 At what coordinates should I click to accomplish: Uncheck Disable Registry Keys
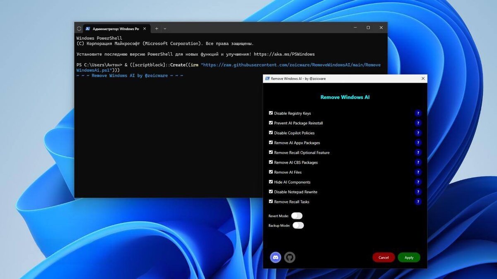click(271, 113)
